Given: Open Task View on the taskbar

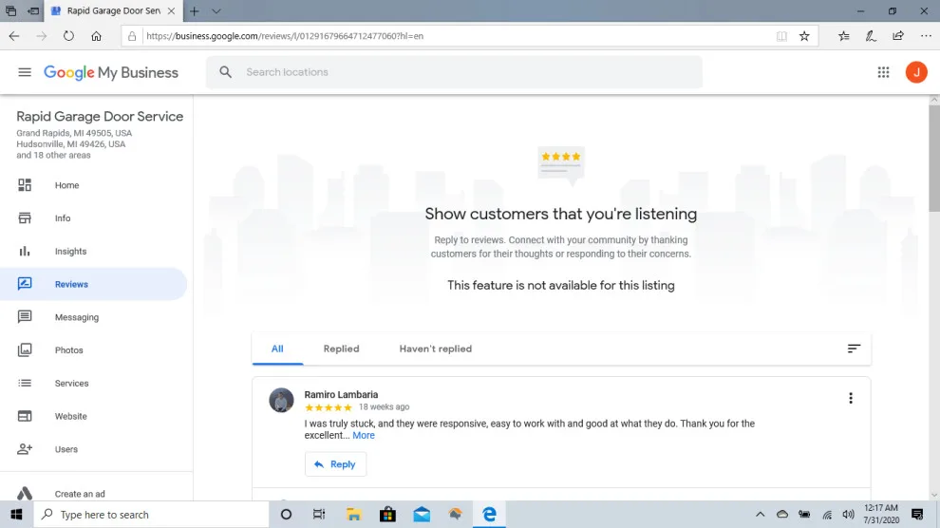Looking at the screenshot, I should pyautogui.click(x=319, y=514).
